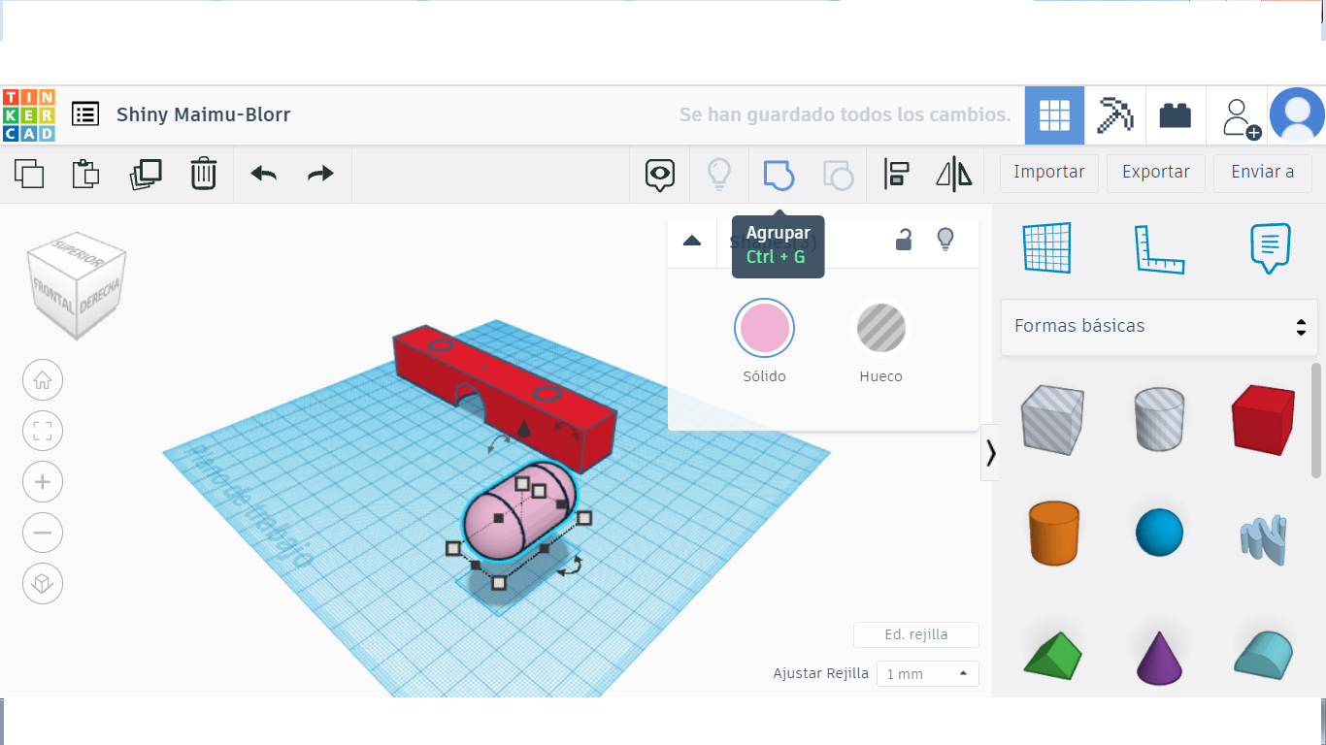Click the Paste clipboard icon

tap(86, 173)
